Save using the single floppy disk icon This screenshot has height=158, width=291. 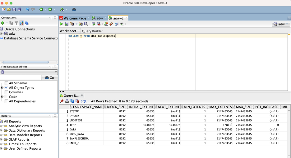click(14, 9)
